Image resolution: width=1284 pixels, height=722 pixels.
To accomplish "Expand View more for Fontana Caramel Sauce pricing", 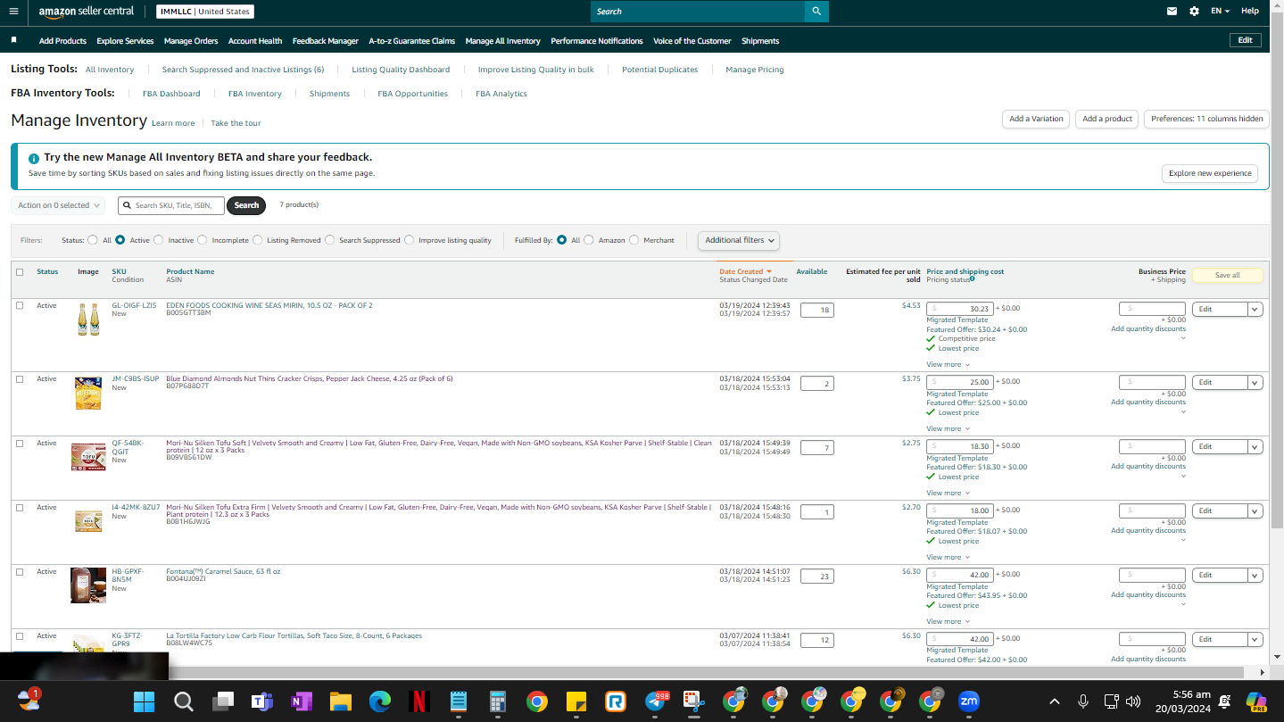I will tap(948, 621).
